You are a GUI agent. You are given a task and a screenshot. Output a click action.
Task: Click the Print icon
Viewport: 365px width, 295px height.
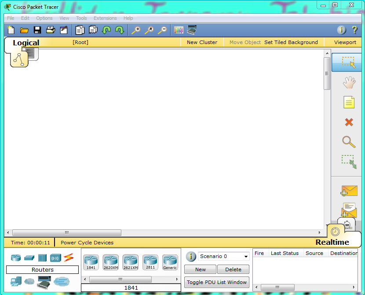click(51, 30)
